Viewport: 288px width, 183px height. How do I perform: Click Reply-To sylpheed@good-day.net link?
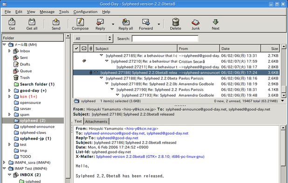117,138
